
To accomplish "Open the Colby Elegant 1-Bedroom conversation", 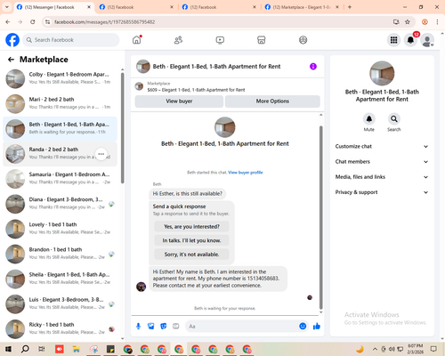I will coord(60,79).
